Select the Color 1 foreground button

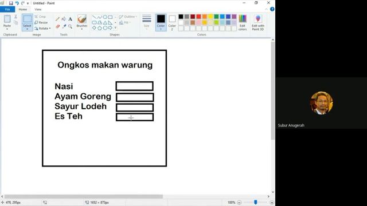[x=161, y=22]
